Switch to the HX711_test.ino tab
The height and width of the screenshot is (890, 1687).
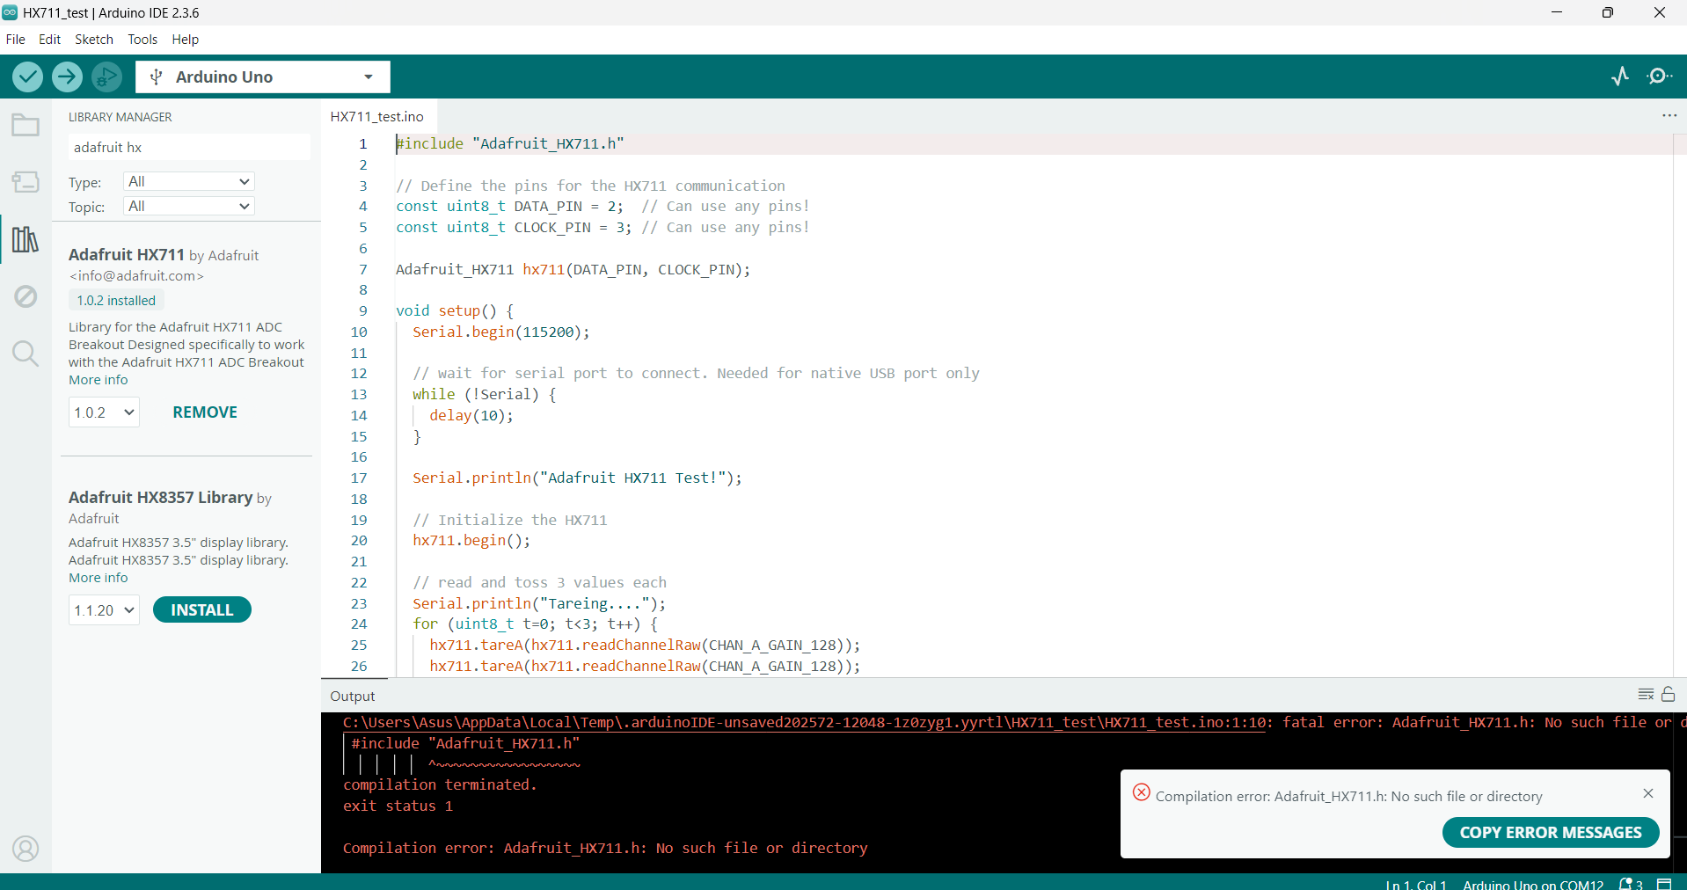[x=376, y=116]
